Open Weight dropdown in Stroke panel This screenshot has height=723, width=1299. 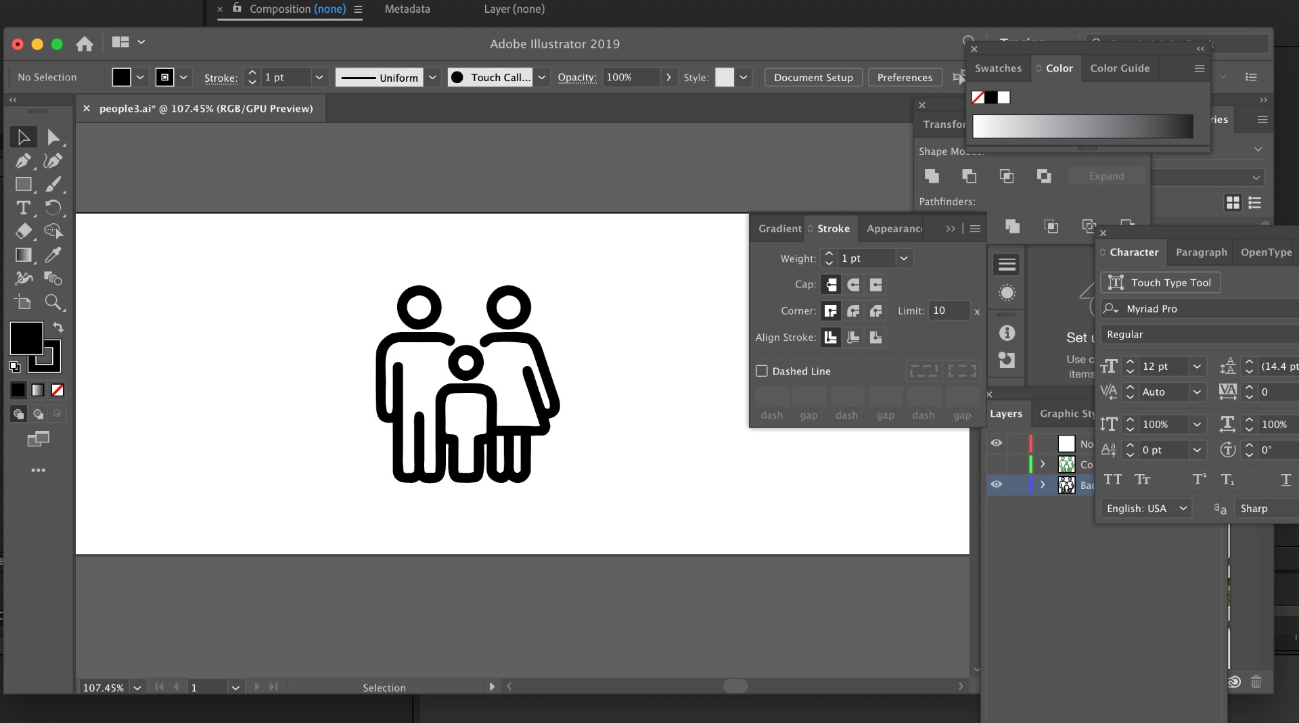[x=904, y=258]
